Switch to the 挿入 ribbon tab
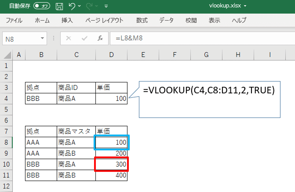This screenshot has width=295, height=192. click(67, 20)
